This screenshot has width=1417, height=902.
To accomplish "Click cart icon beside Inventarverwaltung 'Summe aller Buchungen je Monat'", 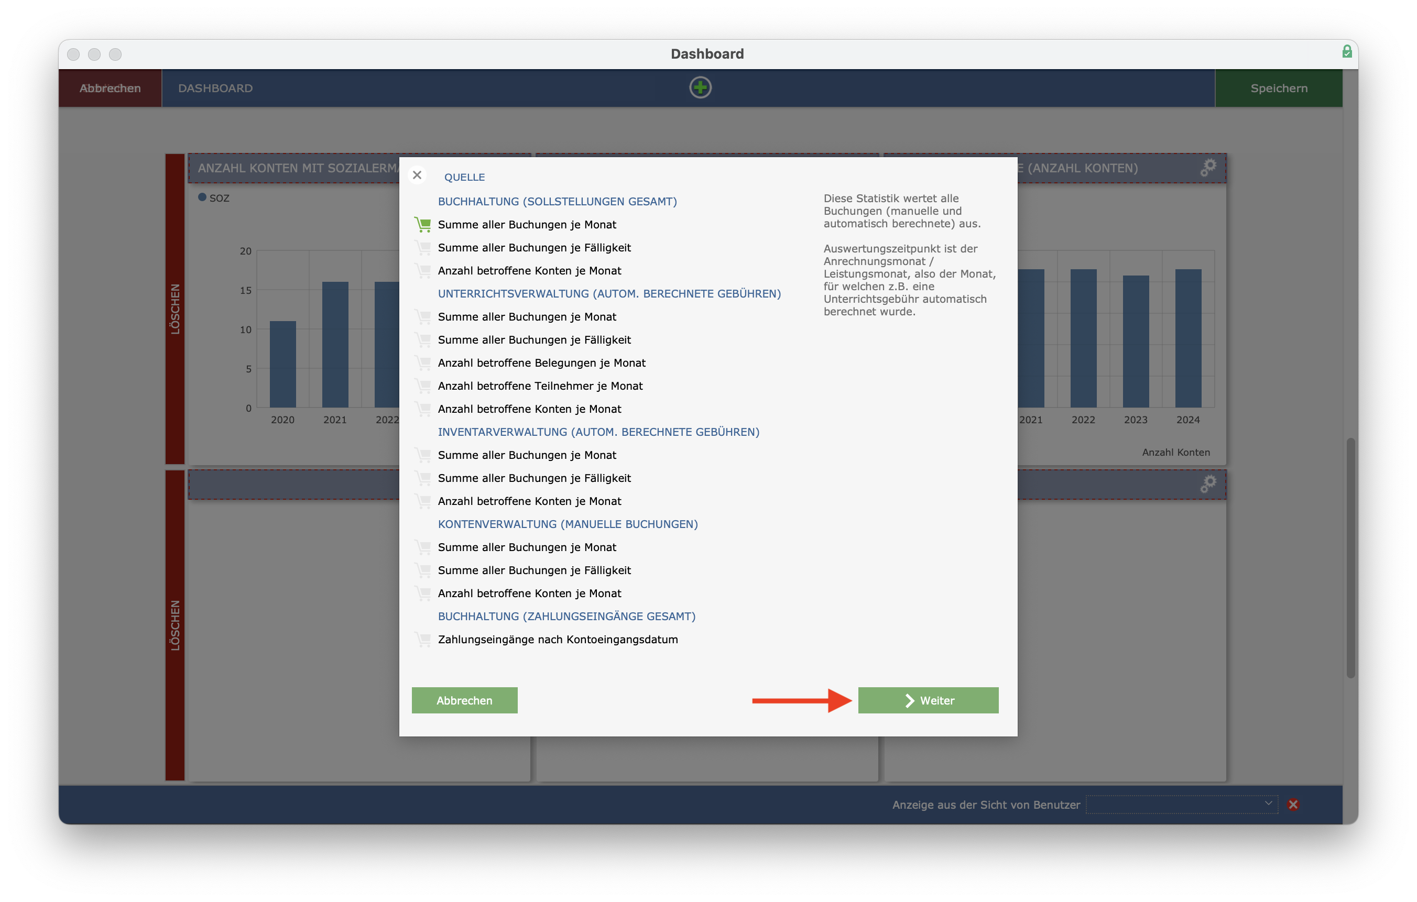I will click(422, 455).
